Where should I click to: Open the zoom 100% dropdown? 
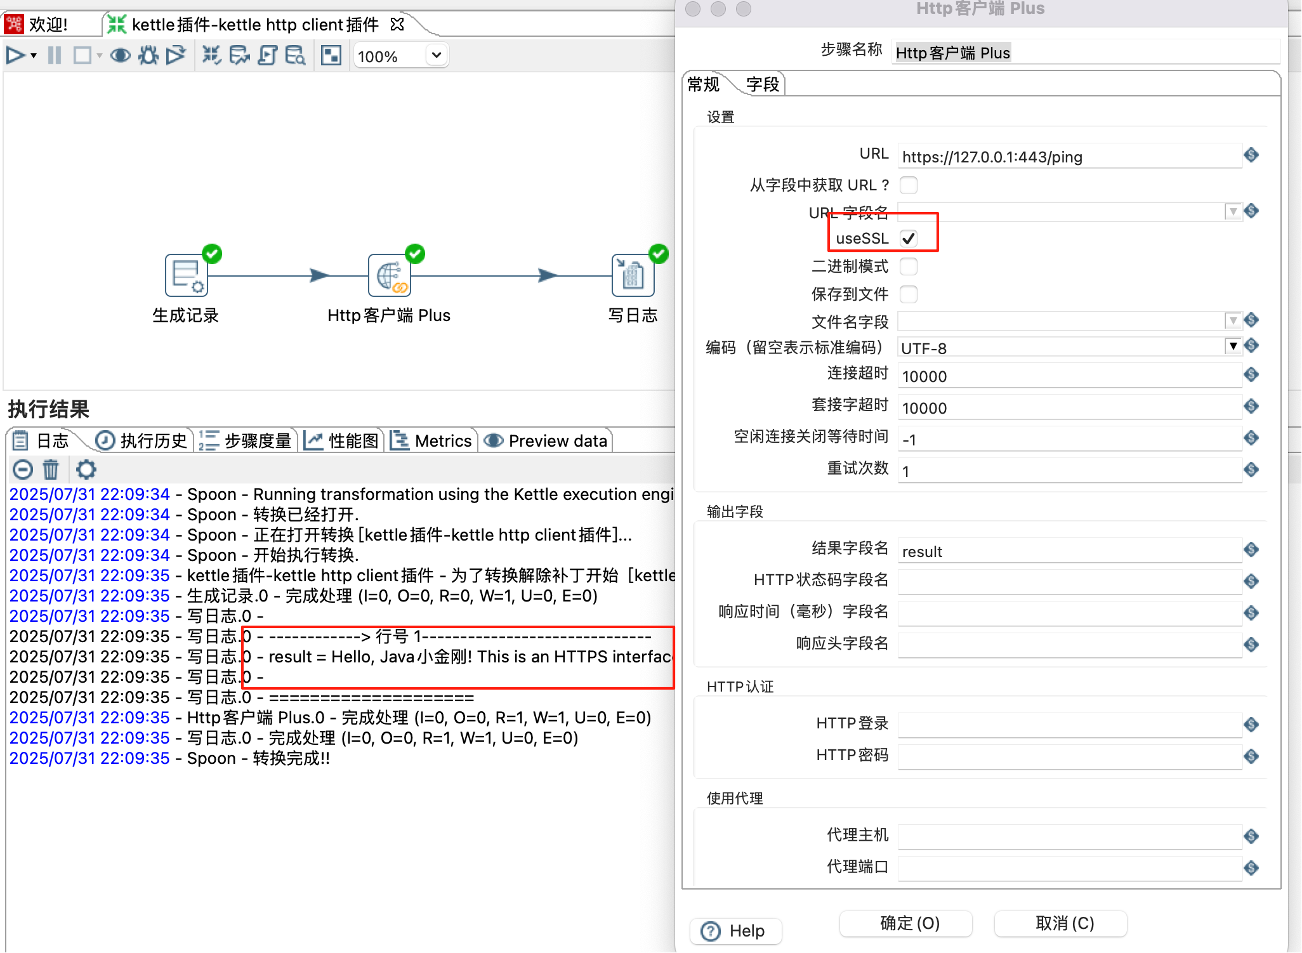pyautogui.click(x=436, y=56)
